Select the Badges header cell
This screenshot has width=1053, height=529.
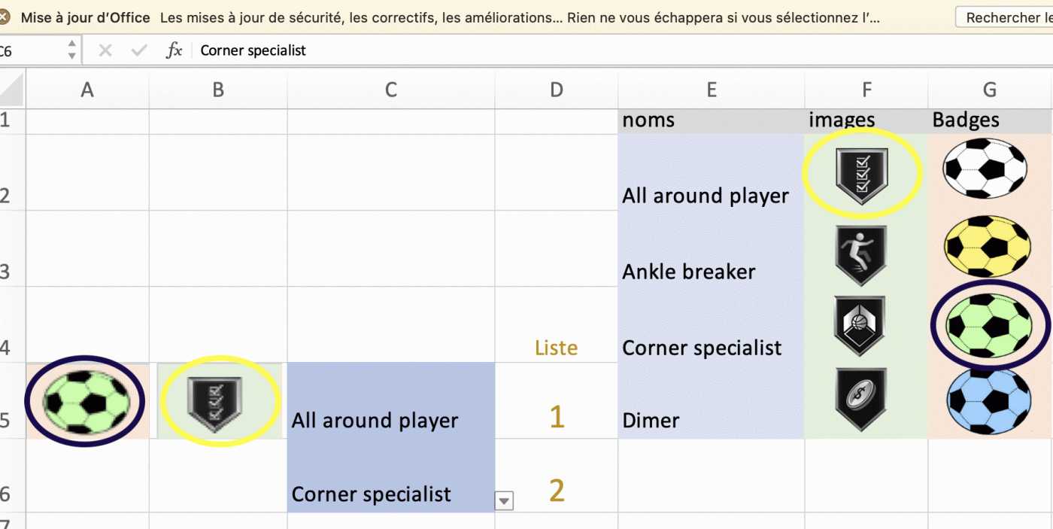click(x=989, y=120)
